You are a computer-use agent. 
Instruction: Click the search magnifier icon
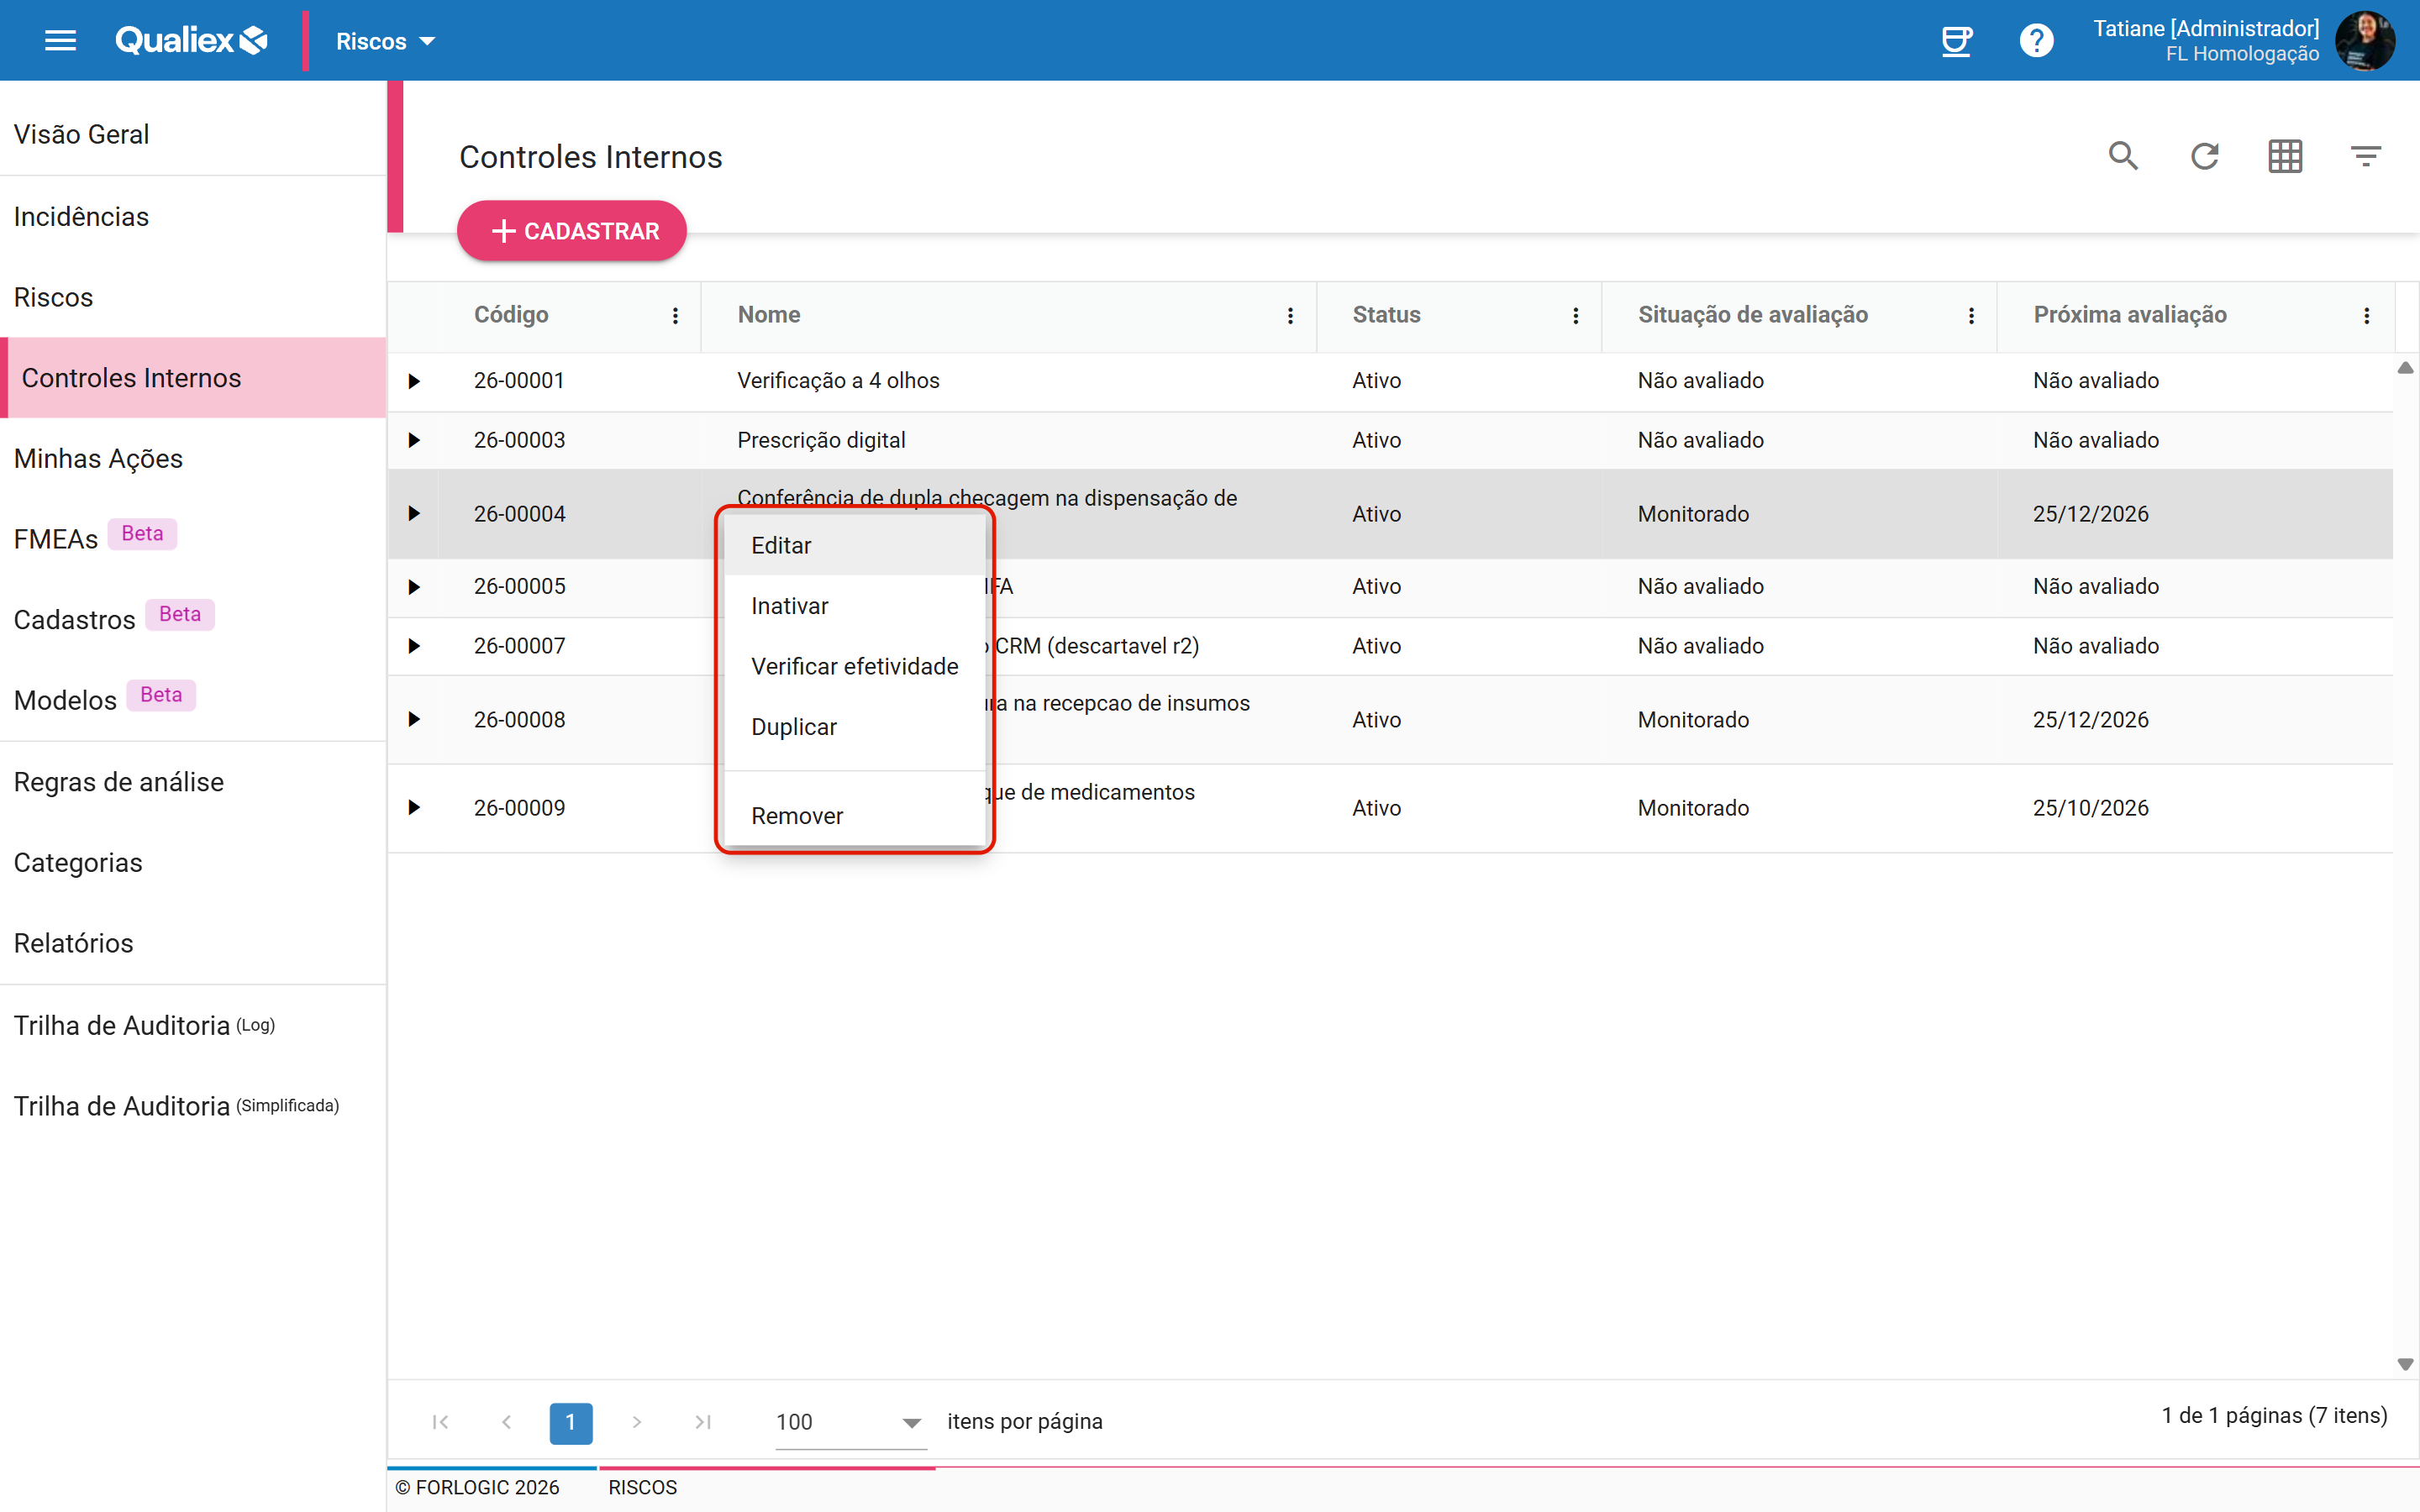(x=2123, y=156)
